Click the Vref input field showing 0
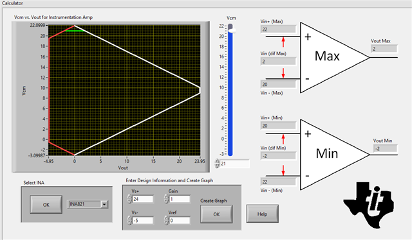The width and height of the screenshot is (412, 240). coord(180,221)
